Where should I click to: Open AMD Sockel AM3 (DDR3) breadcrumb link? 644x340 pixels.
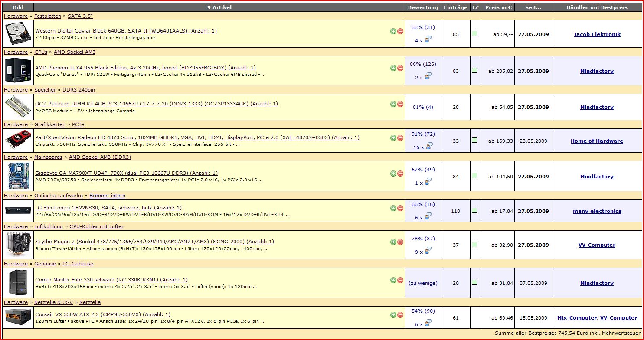(x=100, y=157)
